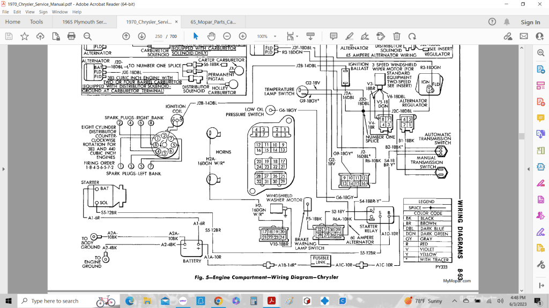Select the hand pan tool
Image resolution: width=549 pixels, height=308 pixels.
211,36
